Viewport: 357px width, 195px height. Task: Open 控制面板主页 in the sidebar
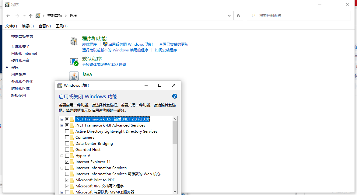22,37
